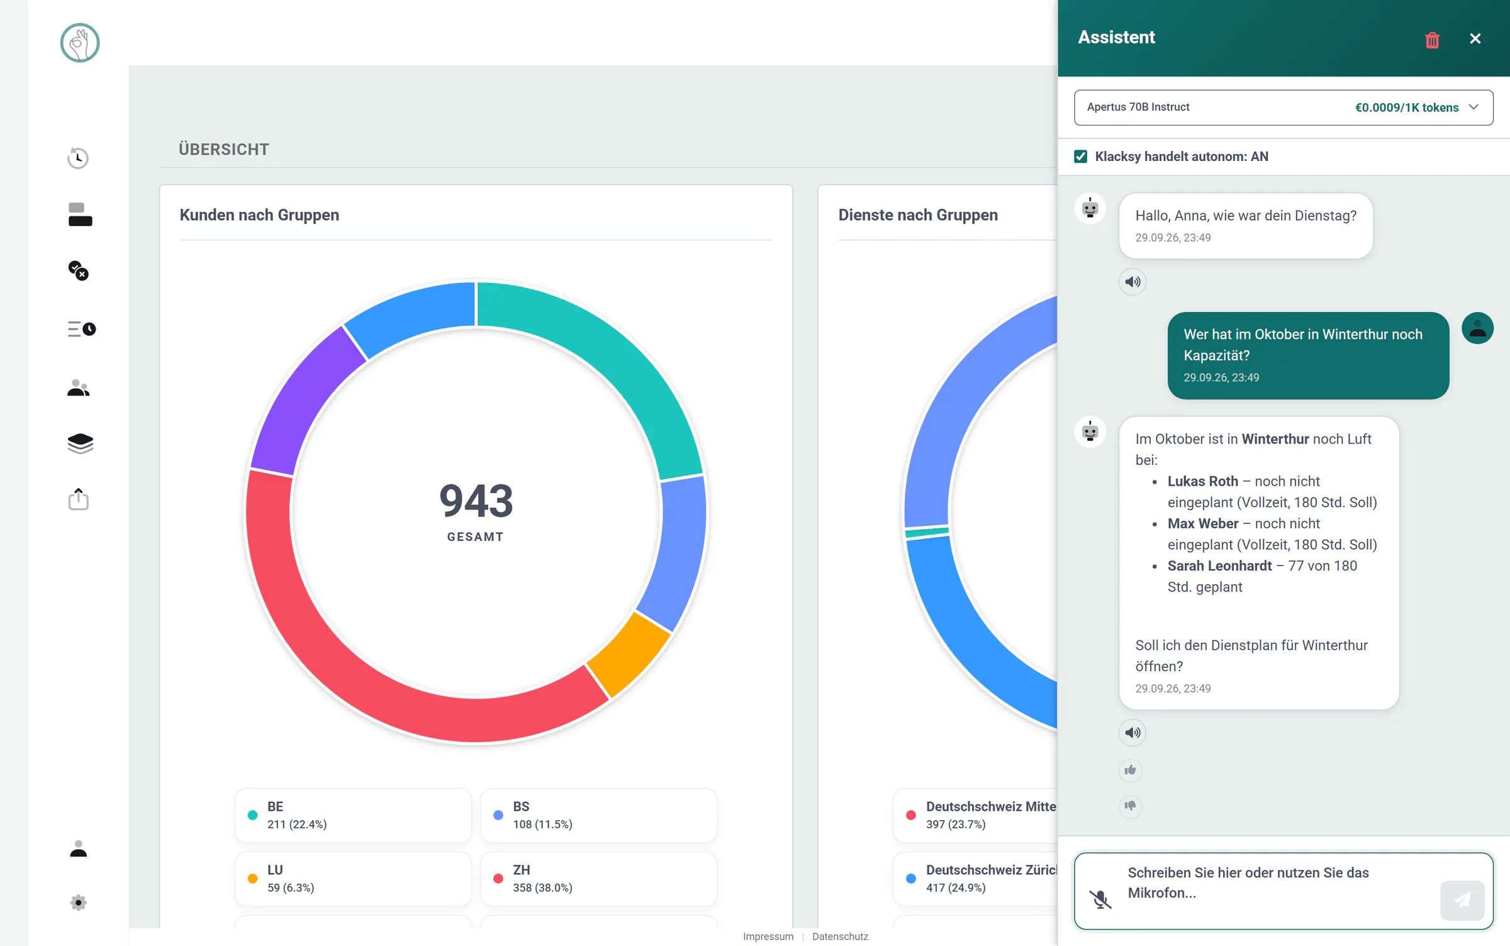Open the people group sidebar icon
This screenshot has width=1510, height=946.
point(79,387)
